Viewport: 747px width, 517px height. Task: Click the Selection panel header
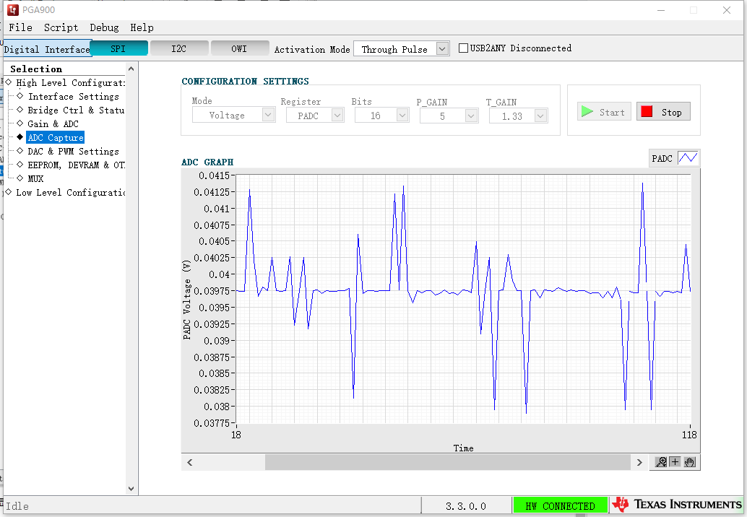click(36, 69)
